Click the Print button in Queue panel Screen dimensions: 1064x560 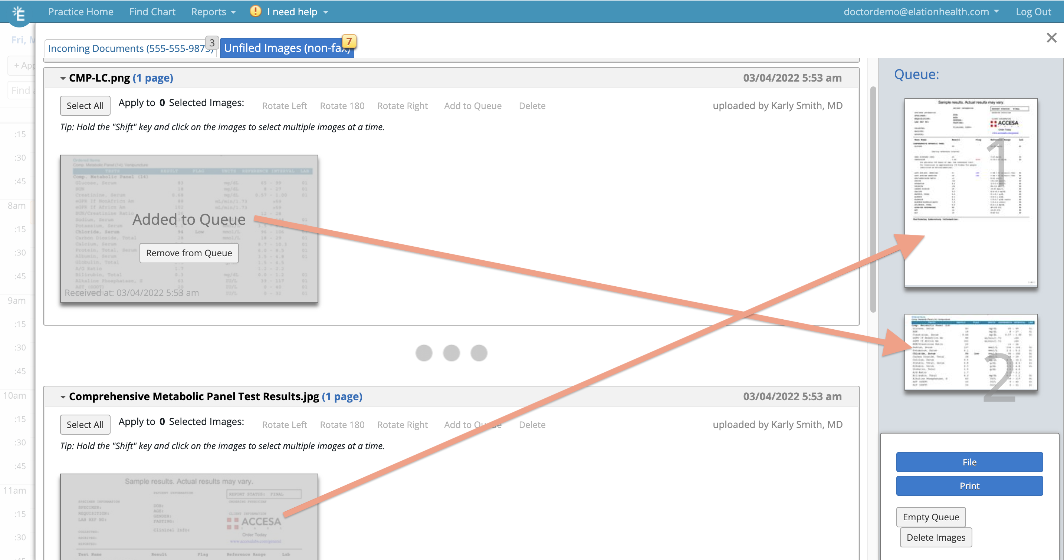[x=970, y=485]
